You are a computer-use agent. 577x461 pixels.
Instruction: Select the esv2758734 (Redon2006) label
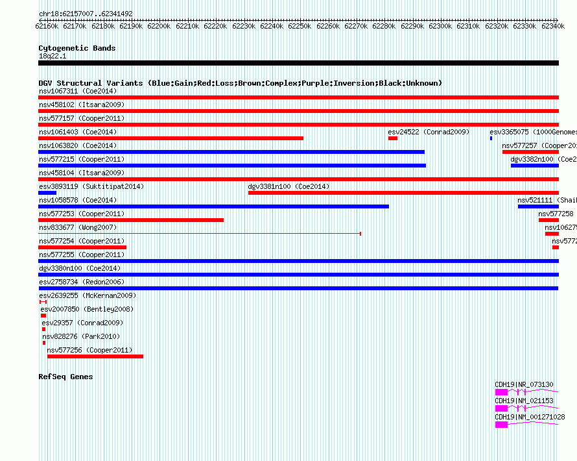[x=82, y=282]
